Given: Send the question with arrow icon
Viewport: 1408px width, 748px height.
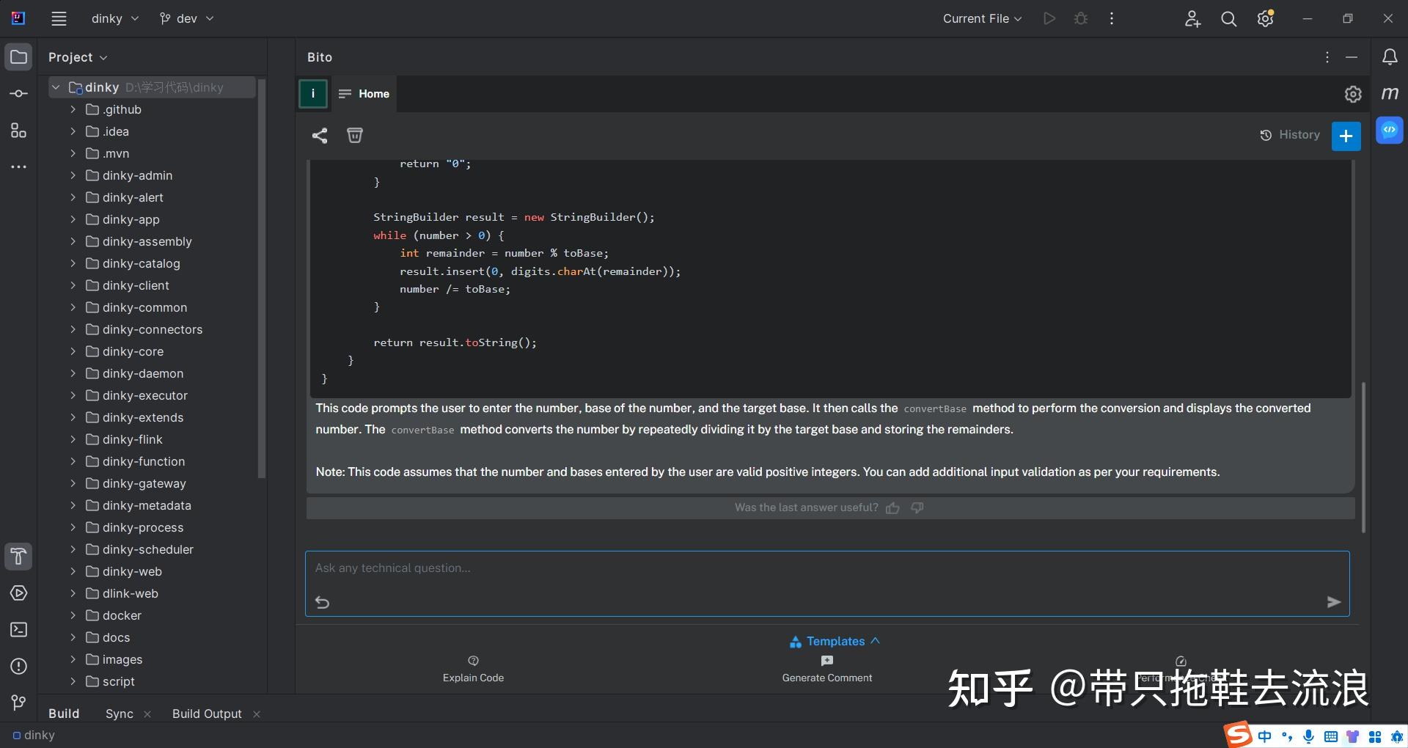Looking at the screenshot, I should click(x=1334, y=602).
